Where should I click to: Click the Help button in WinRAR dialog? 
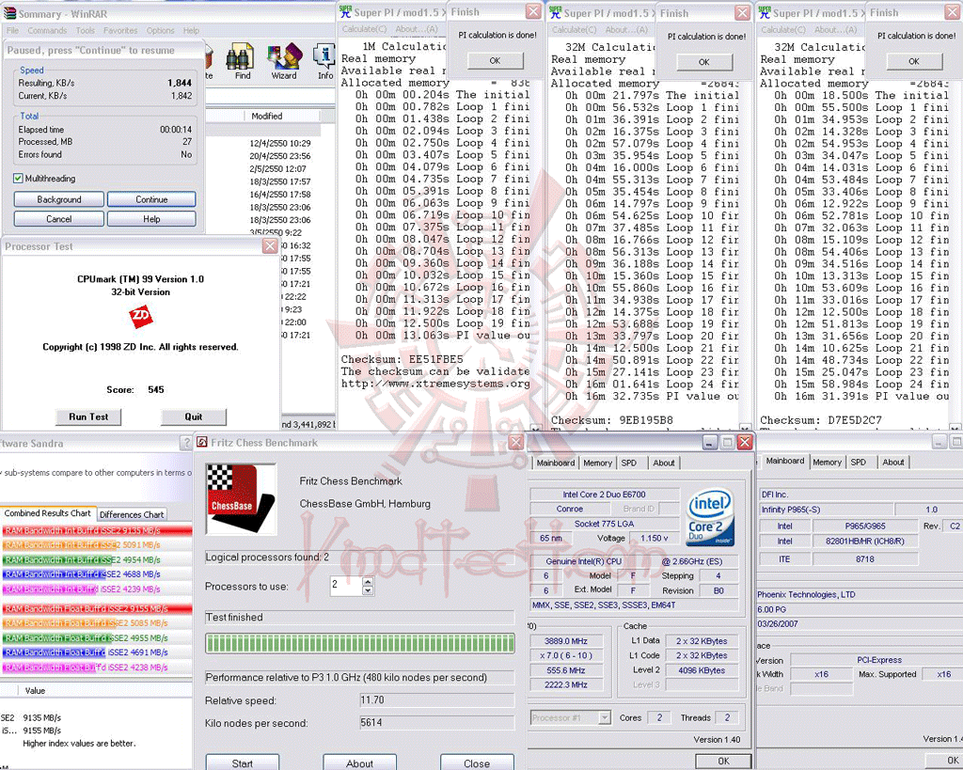click(x=151, y=219)
